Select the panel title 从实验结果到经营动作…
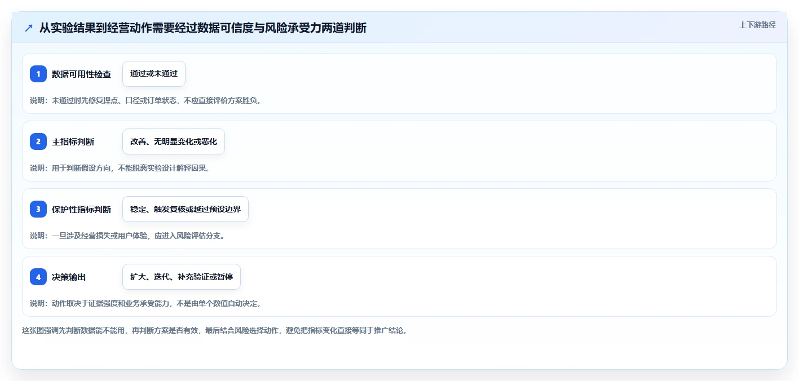799x381 pixels. point(203,28)
